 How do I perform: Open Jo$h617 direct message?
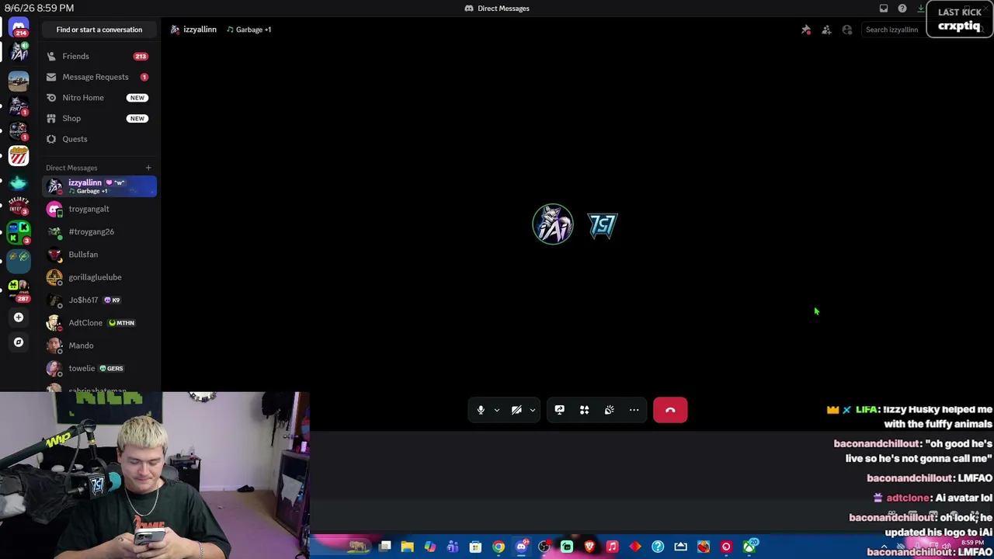pyautogui.click(x=99, y=300)
